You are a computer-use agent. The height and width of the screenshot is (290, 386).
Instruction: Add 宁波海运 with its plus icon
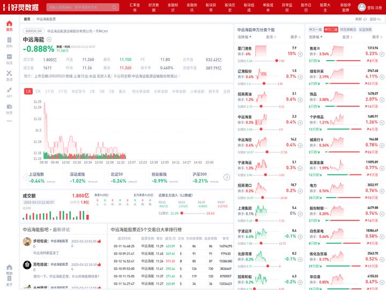pos(300,168)
